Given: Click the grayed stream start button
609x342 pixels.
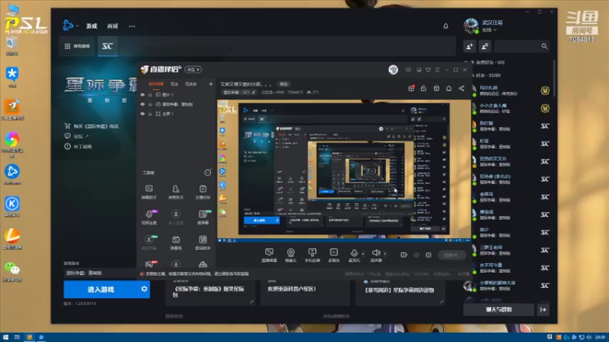Looking at the screenshot, I should (451, 255).
